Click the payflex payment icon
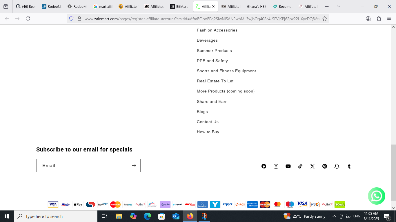The width and height of the screenshot is (396, 222). (165, 204)
